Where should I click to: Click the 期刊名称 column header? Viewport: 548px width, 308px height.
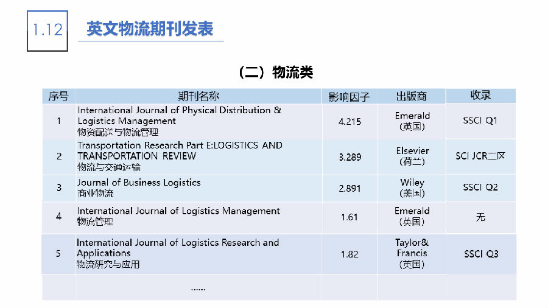click(x=198, y=96)
